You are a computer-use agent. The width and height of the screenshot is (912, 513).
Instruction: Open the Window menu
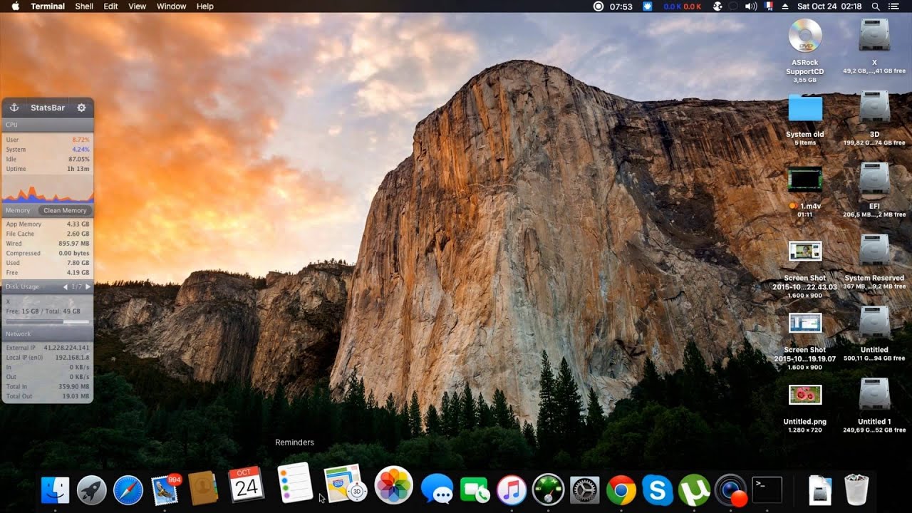[x=171, y=6]
